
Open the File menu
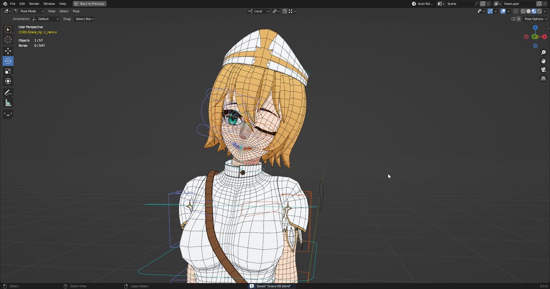coord(12,4)
